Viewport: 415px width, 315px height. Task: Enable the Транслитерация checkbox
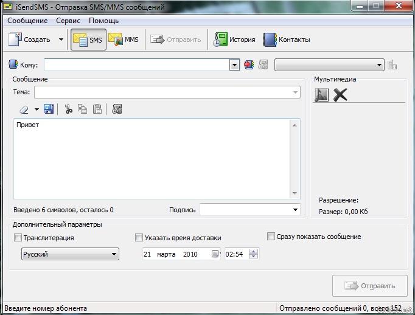[18, 238]
